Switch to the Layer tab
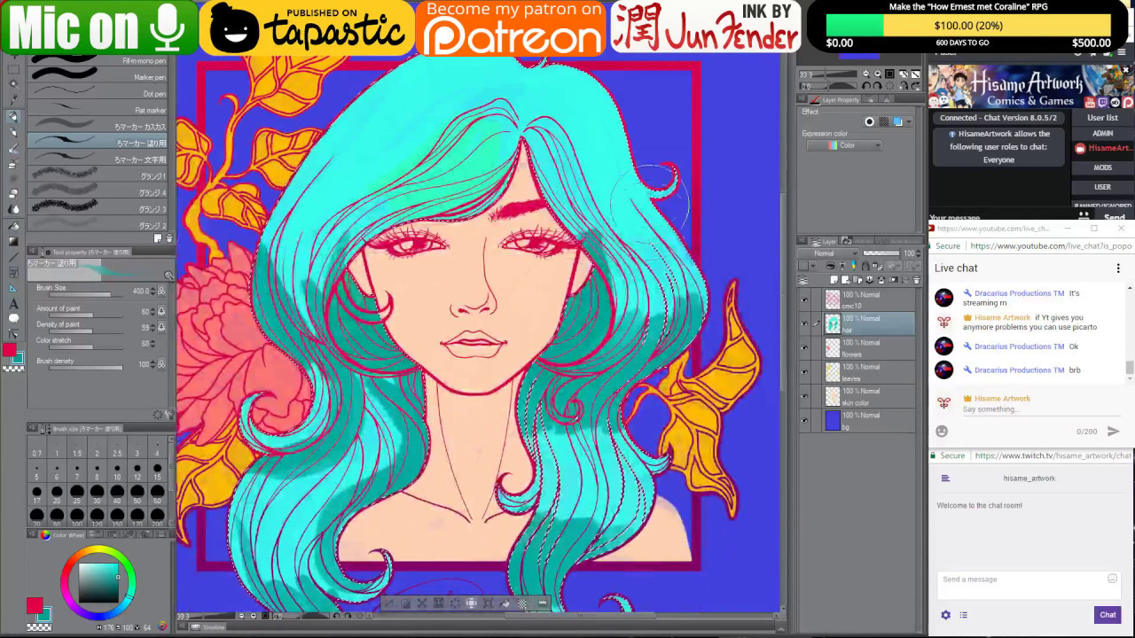The height and width of the screenshot is (638, 1135). pyautogui.click(x=824, y=241)
